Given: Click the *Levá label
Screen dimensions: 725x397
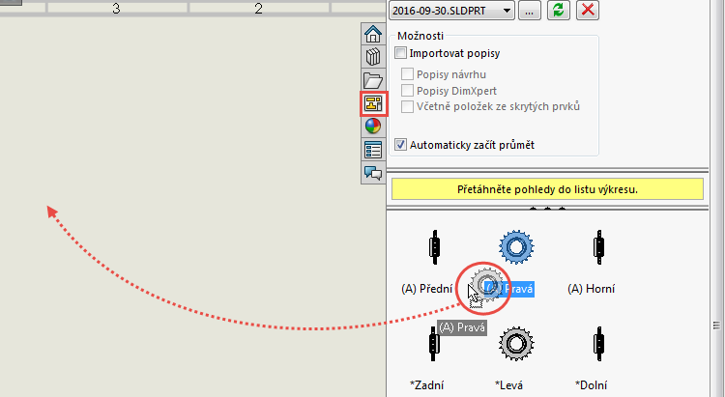Looking at the screenshot, I should [x=508, y=385].
